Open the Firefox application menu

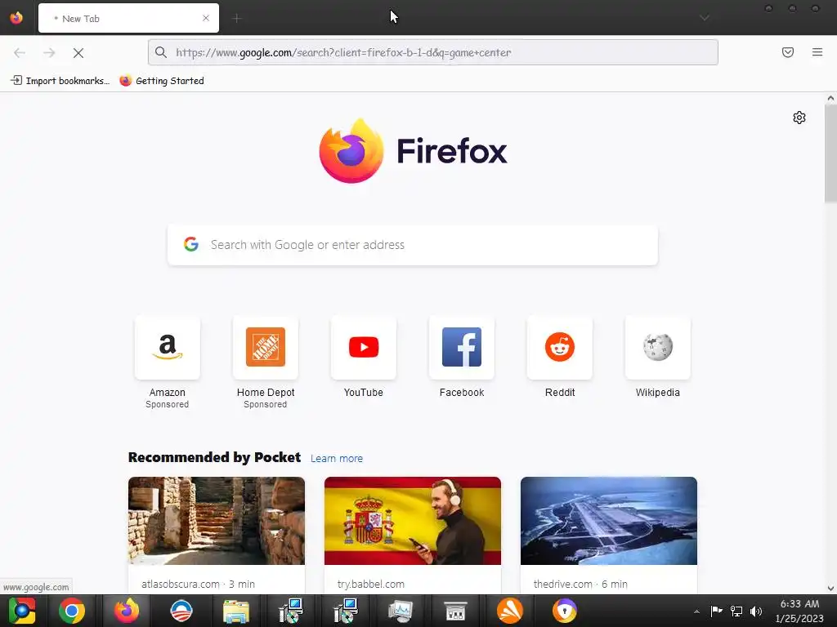(x=817, y=52)
